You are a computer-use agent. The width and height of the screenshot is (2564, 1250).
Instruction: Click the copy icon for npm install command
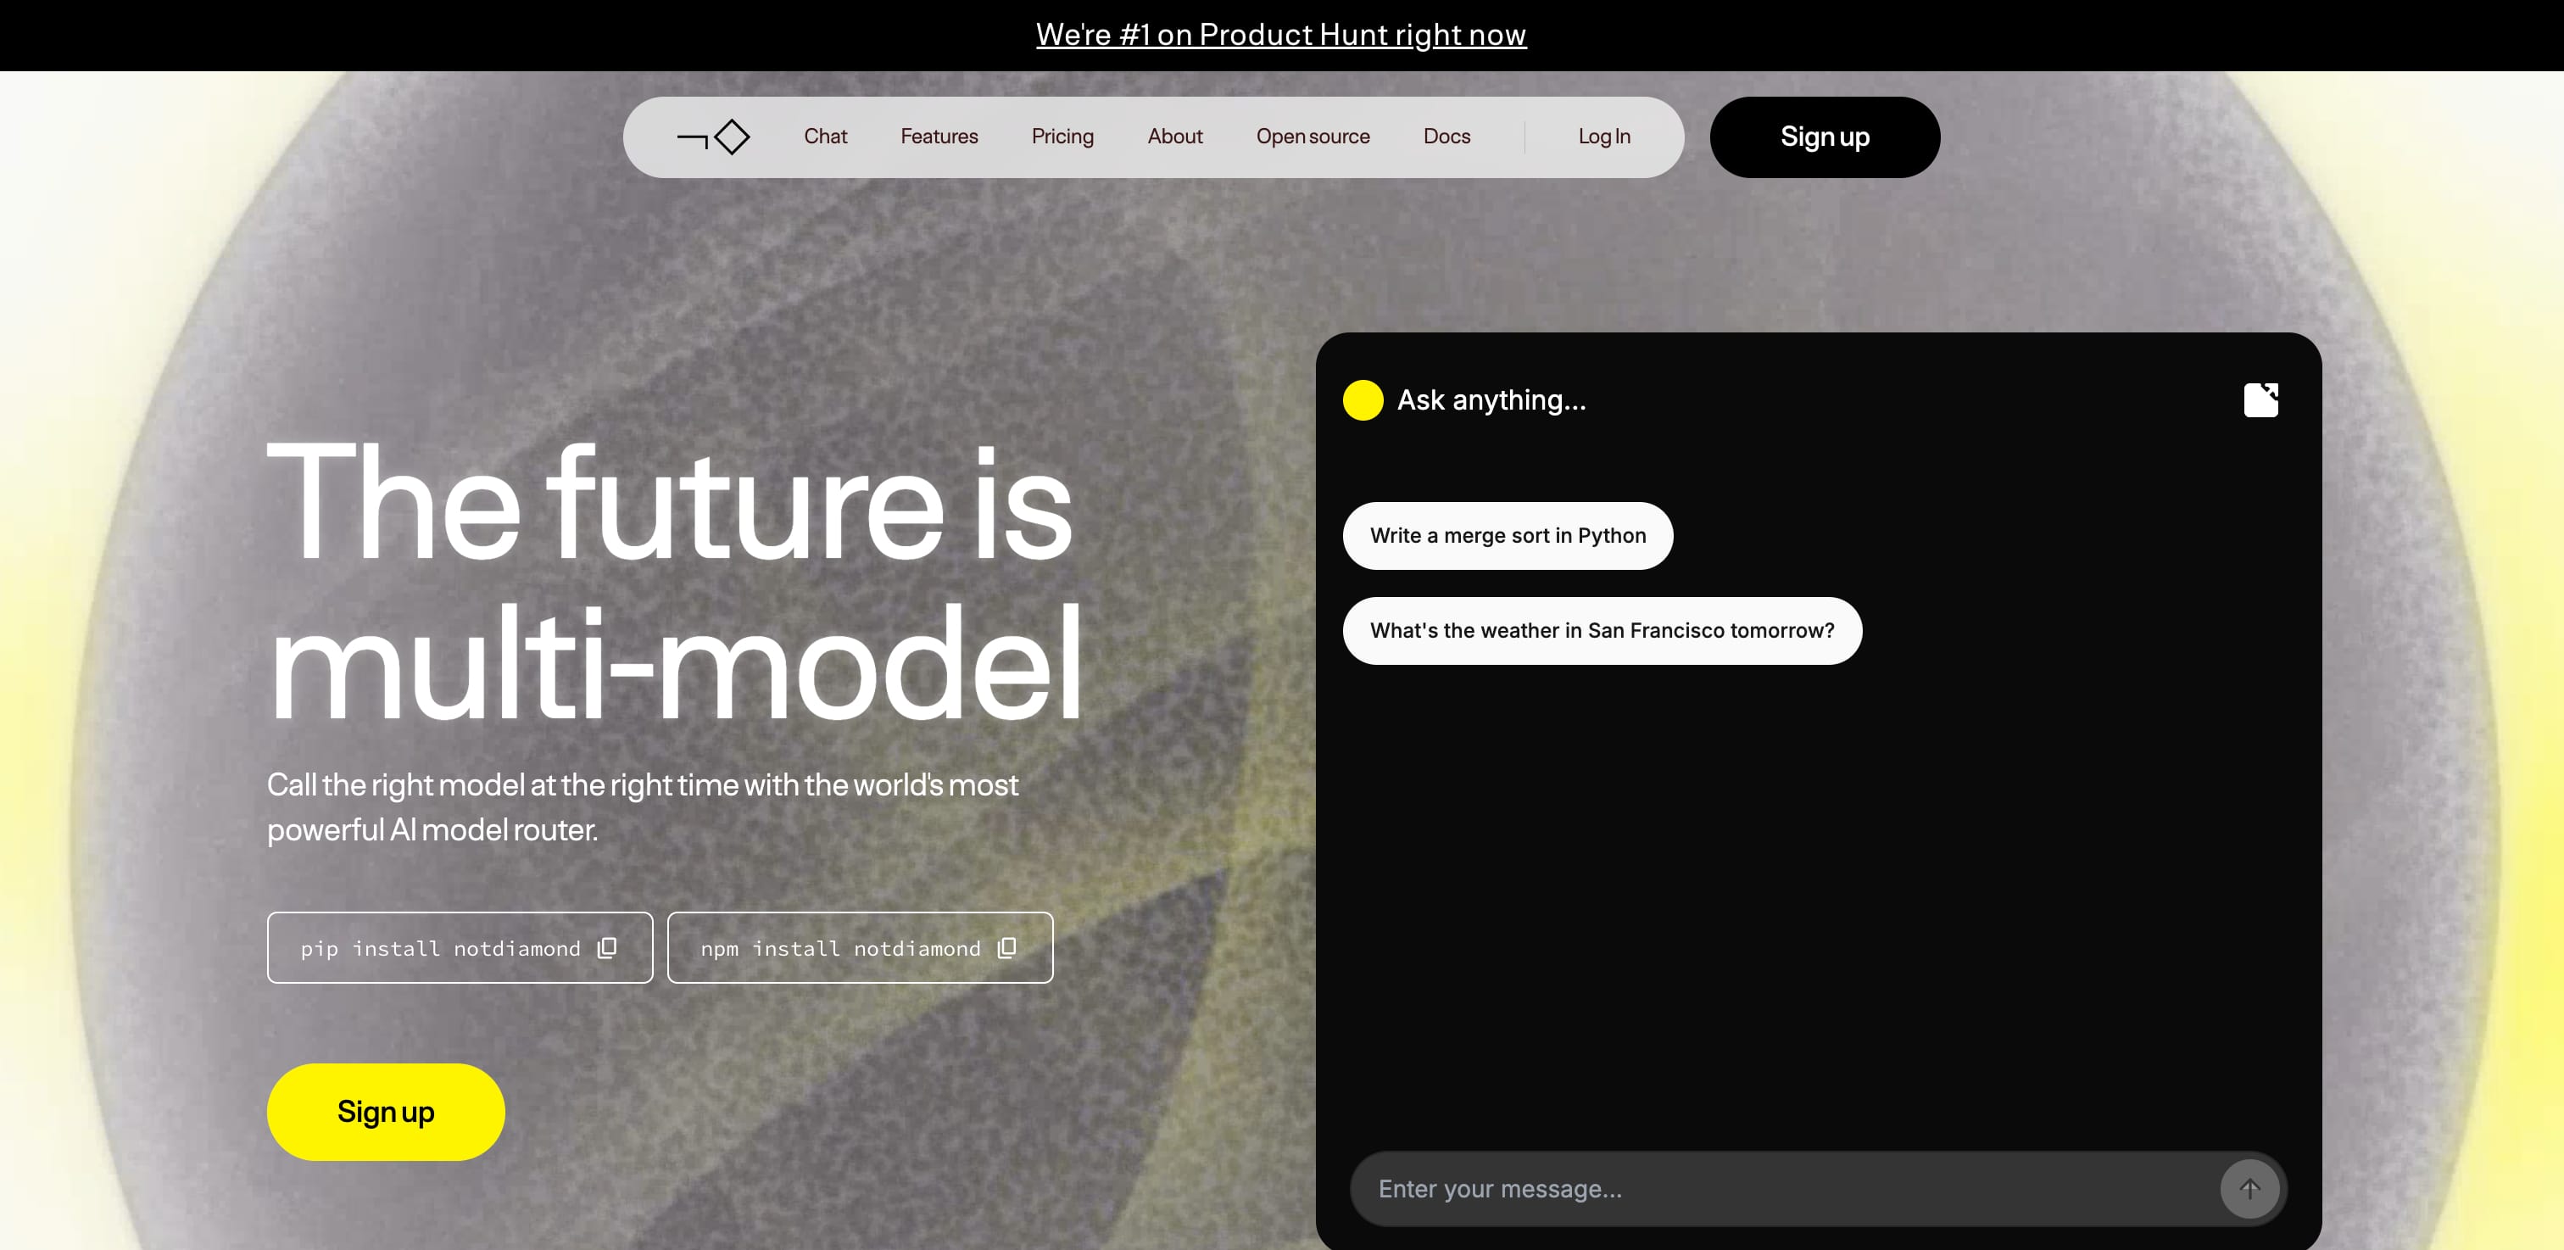1009,947
